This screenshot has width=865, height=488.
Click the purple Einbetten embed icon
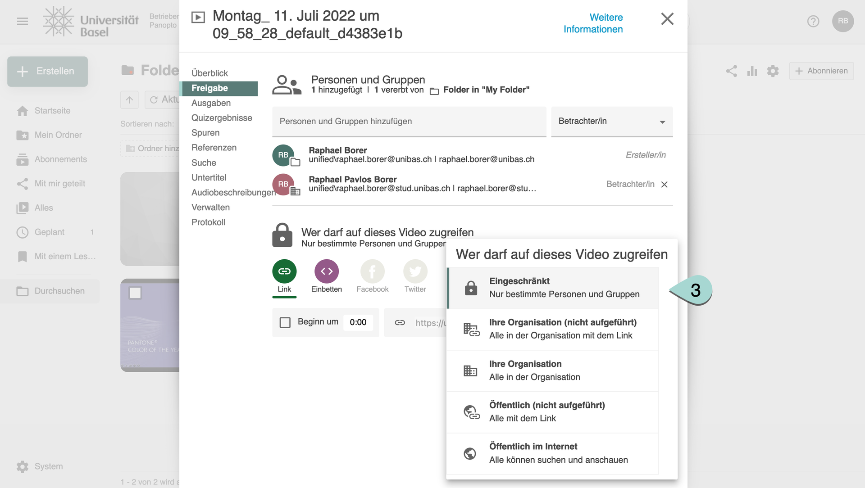pos(326,271)
